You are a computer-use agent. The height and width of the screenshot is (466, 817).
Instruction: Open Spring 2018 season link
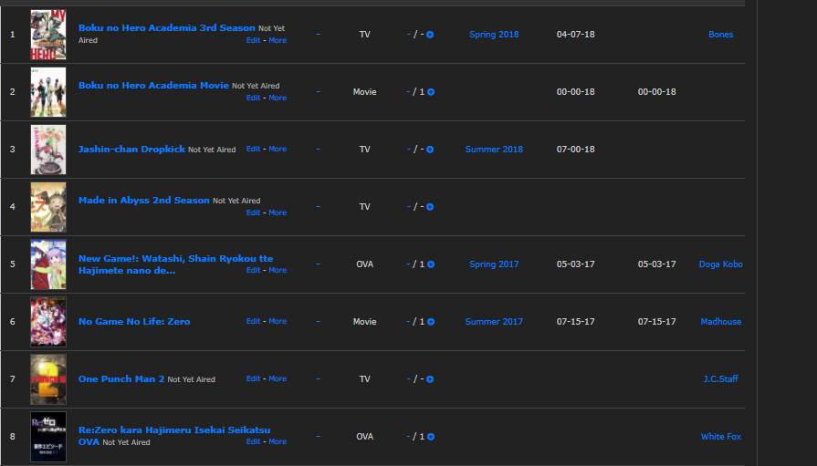click(x=494, y=35)
